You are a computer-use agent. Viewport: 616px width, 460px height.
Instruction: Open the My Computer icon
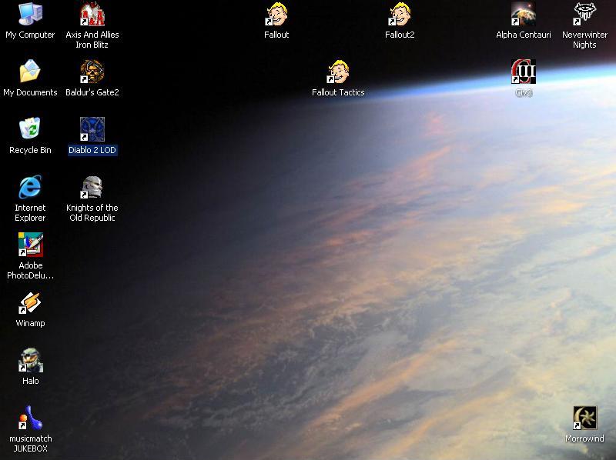click(x=30, y=15)
